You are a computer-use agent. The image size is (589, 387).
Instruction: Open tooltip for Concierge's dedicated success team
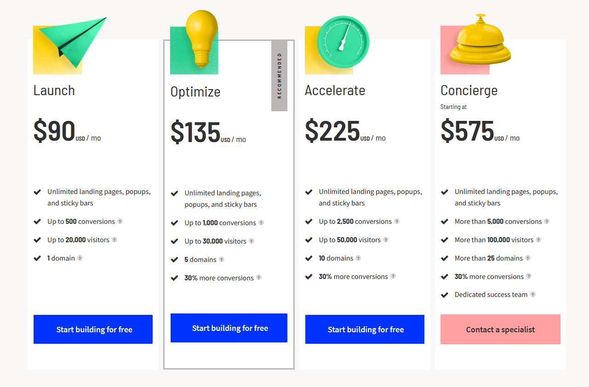point(533,294)
